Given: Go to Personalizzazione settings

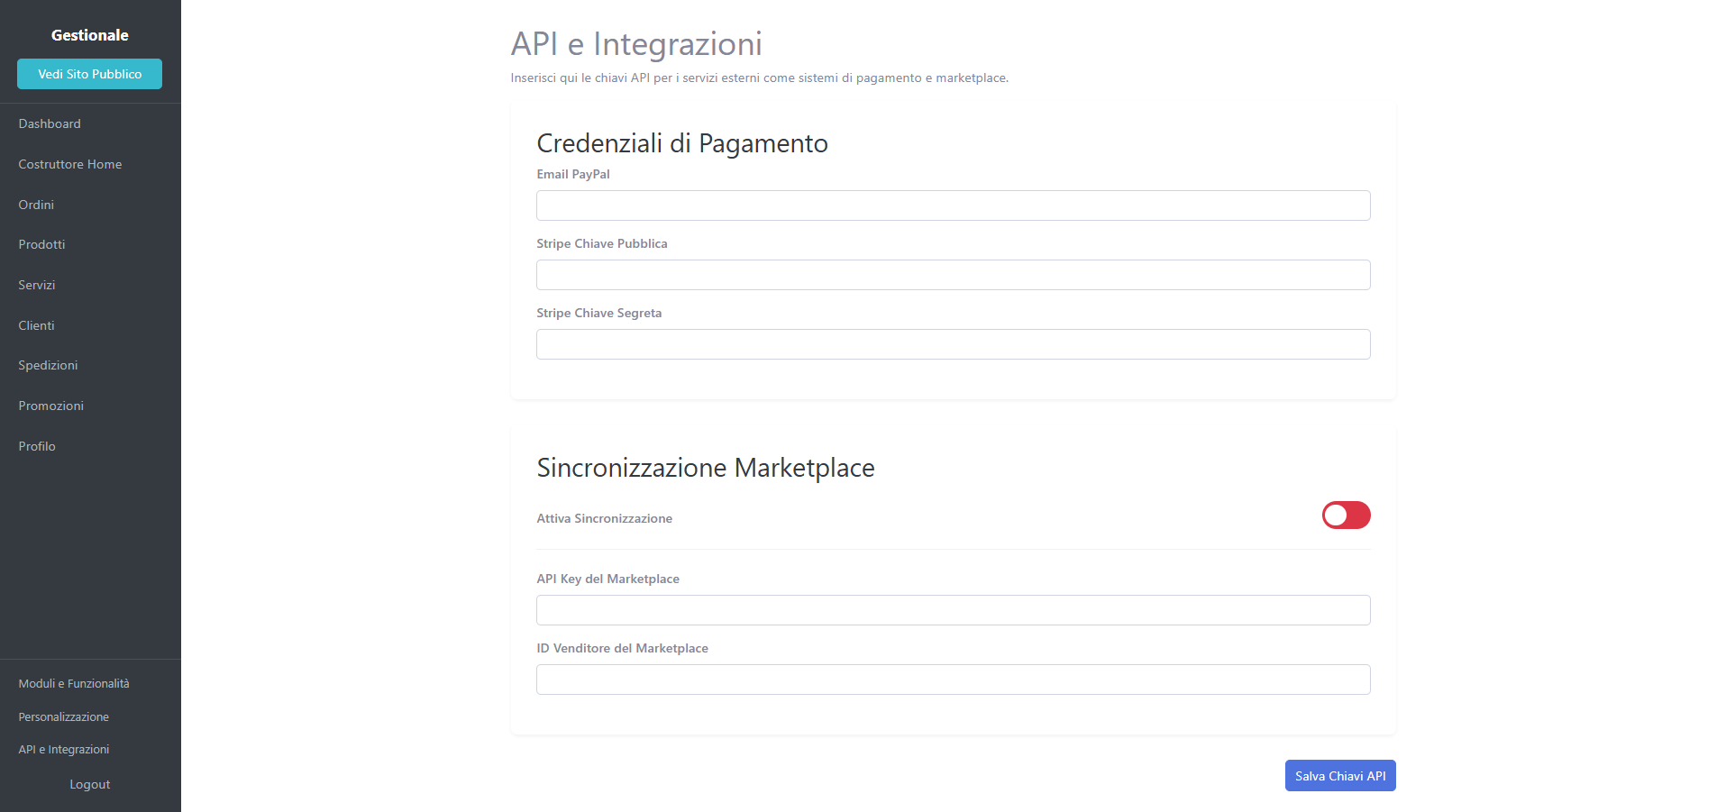Looking at the screenshot, I should click(63, 716).
